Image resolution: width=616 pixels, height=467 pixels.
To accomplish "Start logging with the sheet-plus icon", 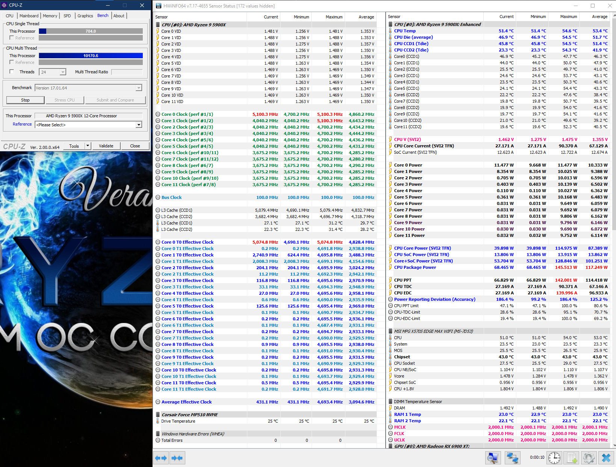I will (x=572, y=458).
